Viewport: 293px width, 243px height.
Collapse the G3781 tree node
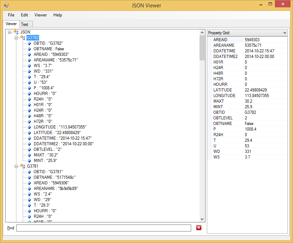pos(16,166)
